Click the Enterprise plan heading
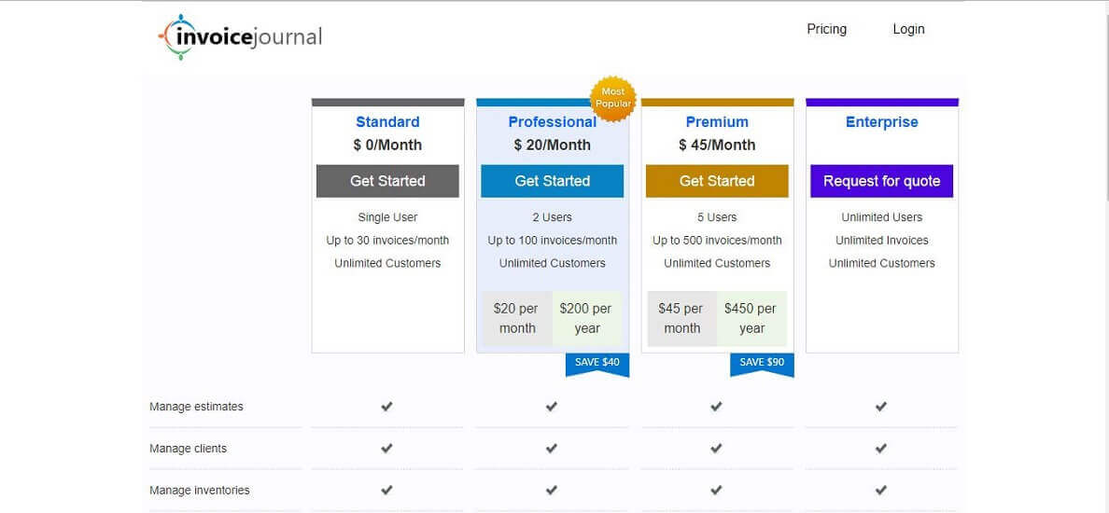 (881, 122)
